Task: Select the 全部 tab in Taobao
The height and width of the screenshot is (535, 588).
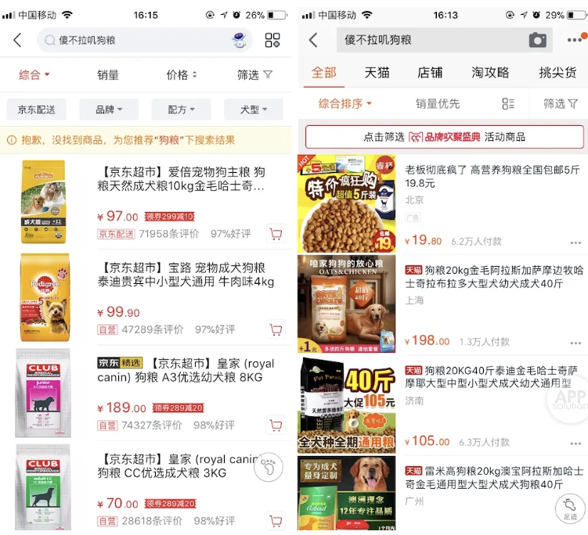Action: pyautogui.click(x=324, y=72)
